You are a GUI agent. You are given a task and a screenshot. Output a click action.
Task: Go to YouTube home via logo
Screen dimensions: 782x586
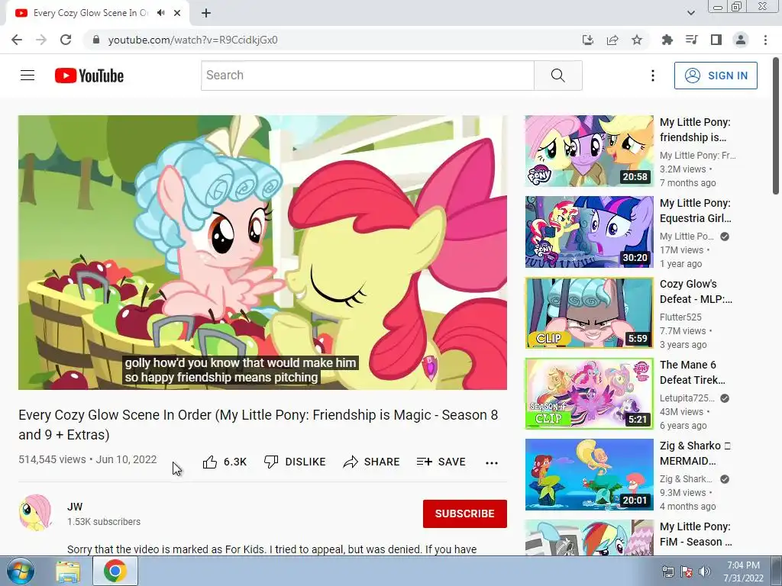pos(89,76)
